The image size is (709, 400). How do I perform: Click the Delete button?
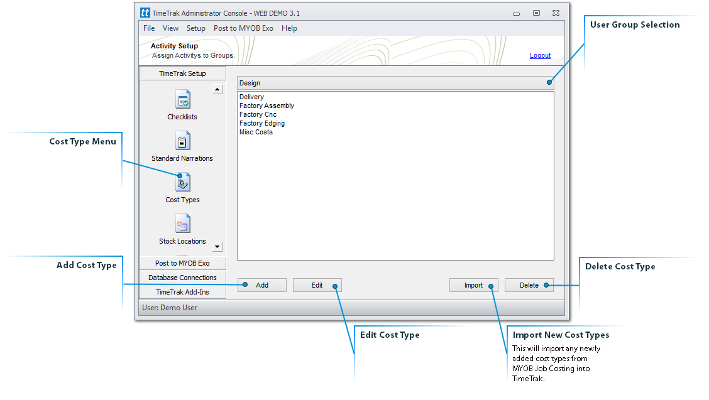tap(529, 285)
